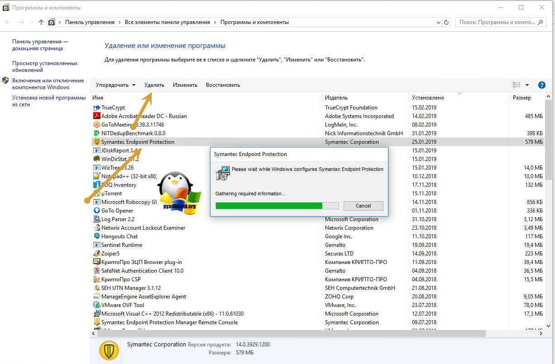Click the КриптоПро CSP icon

[x=96, y=279]
